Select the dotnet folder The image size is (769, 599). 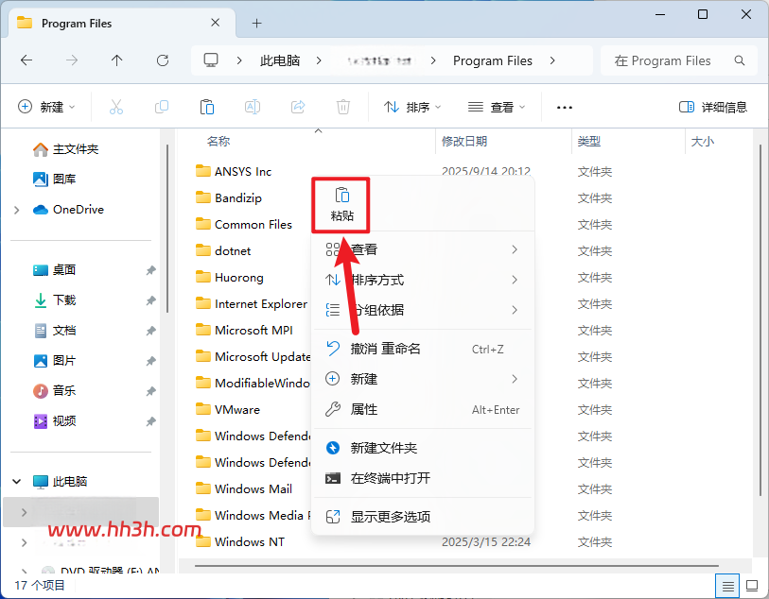click(223, 250)
